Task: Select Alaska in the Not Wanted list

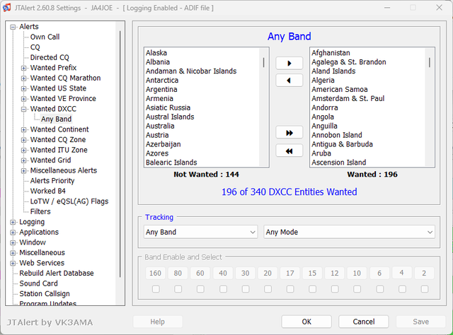Action: (x=156, y=53)
